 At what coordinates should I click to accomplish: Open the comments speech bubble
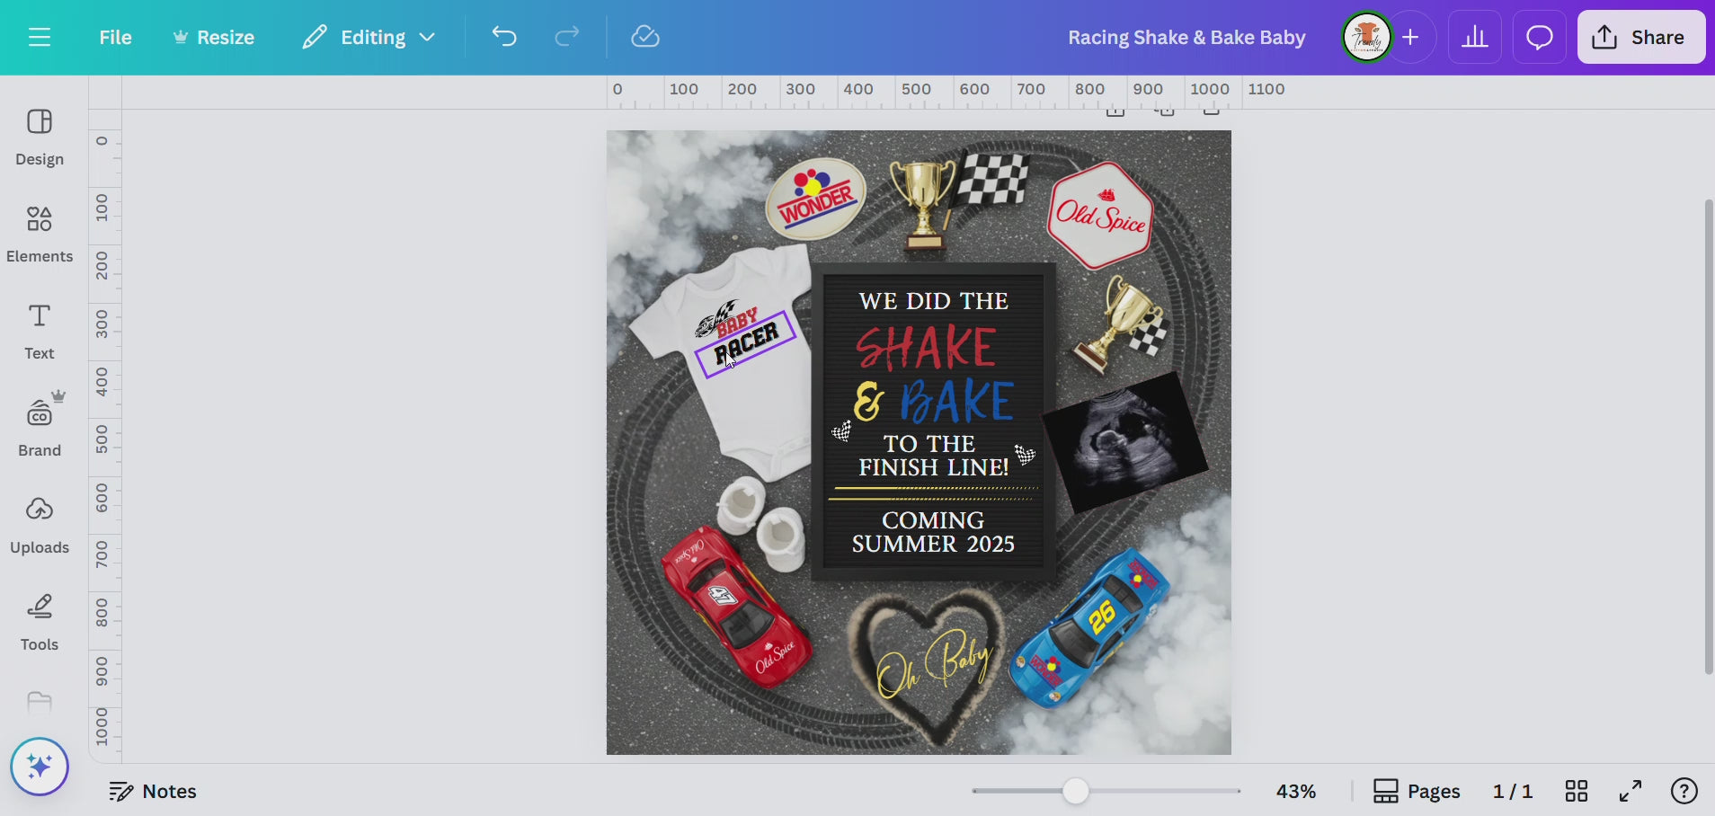(x=1539, y=37)
